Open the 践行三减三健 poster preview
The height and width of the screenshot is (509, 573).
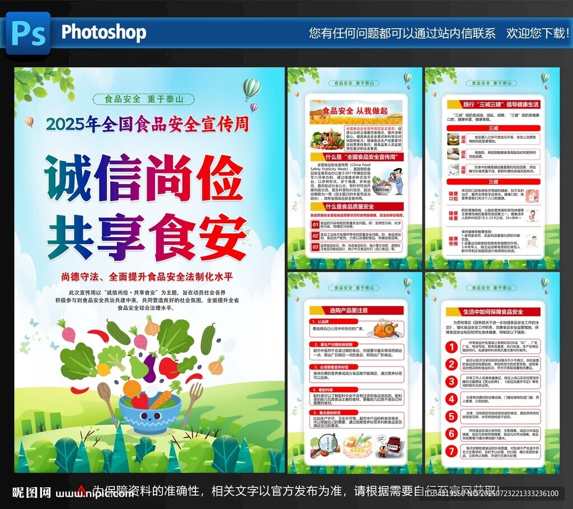(x=492, y=168)
